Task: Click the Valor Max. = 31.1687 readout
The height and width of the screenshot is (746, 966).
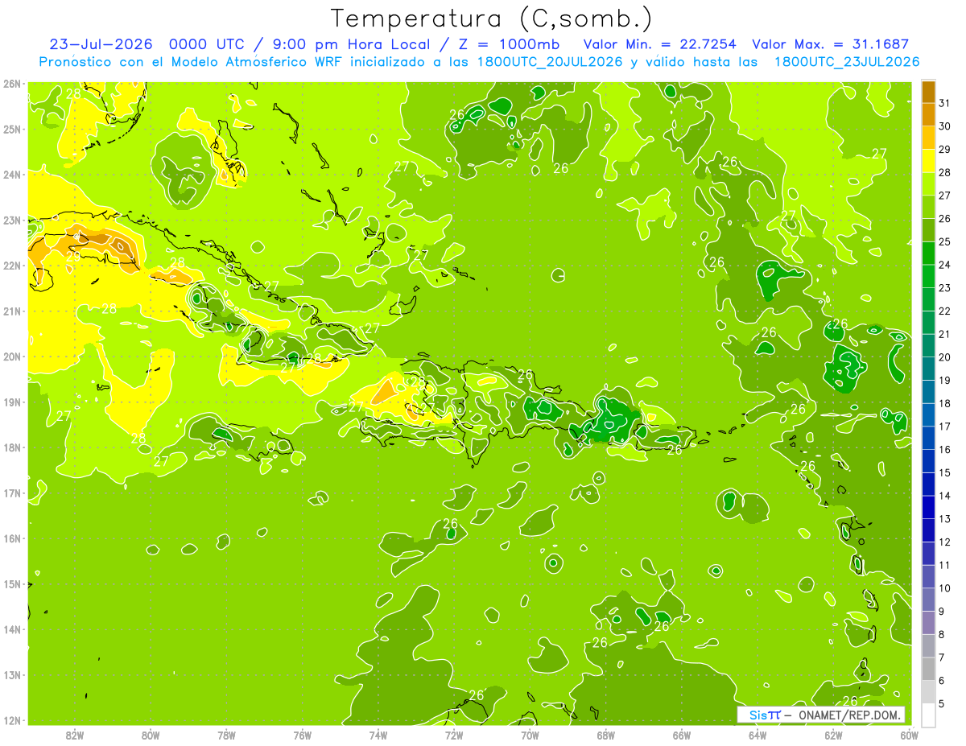Action: pos(831,44)
